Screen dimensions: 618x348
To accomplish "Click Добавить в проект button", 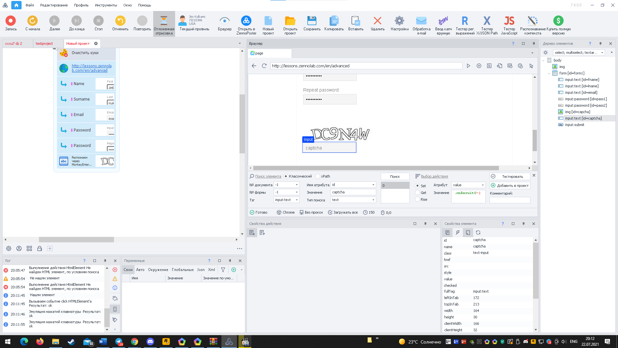I will [510, 186].
